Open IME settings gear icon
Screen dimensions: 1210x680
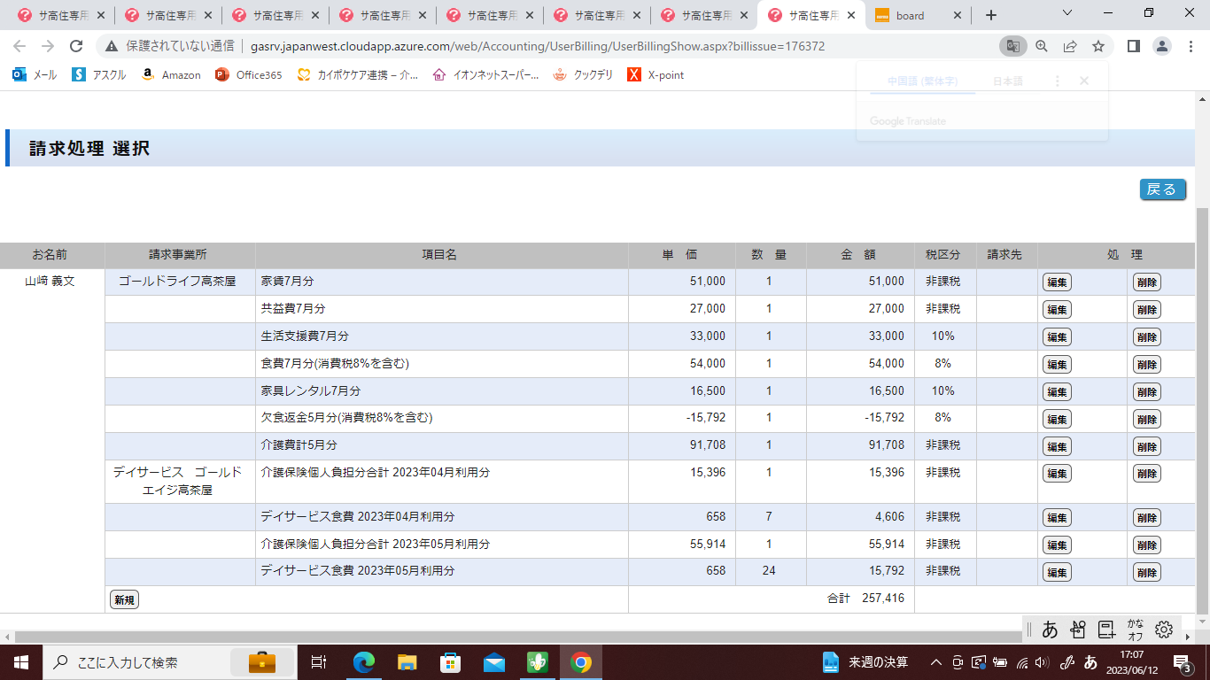(1164, 630)
